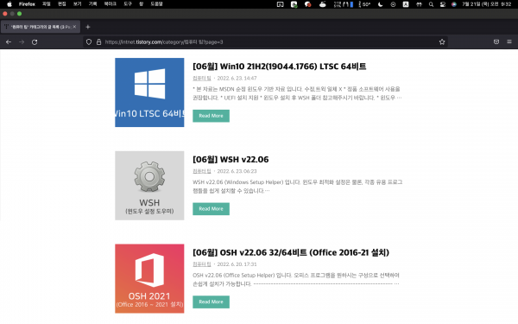Screen dimensions: 518x324
Task: Toggle Do Not Disturb moon icon
Action: pos(380,4)
